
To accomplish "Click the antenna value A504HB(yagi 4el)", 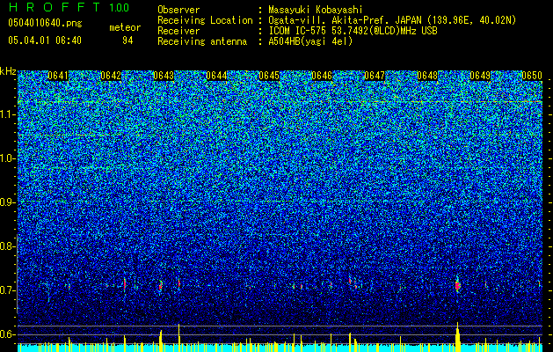I will pos(310,41).
